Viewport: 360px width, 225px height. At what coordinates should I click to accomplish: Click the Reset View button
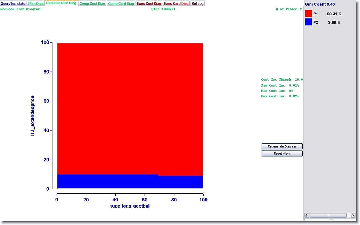pos(282,153)
